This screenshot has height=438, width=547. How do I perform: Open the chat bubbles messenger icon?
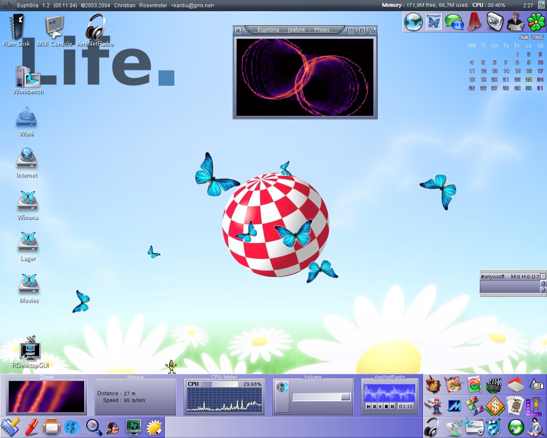pyautogui.click(x=454, y=22)
